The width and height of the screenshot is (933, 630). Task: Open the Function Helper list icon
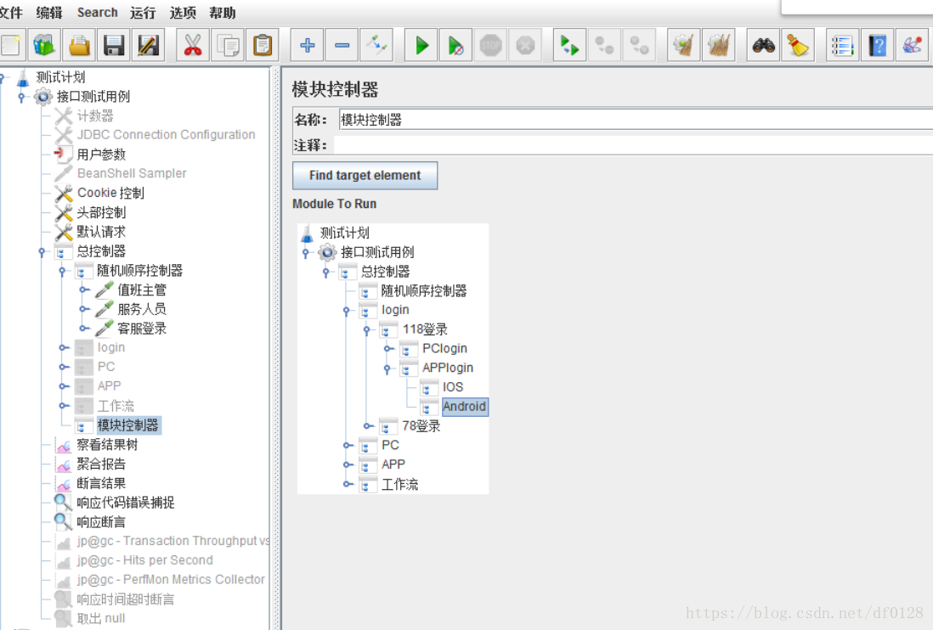[x=843, y=45]
